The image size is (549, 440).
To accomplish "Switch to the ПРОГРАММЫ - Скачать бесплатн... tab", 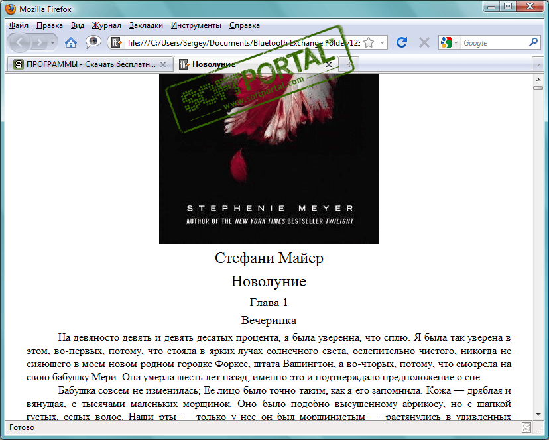I will (90, 64).
